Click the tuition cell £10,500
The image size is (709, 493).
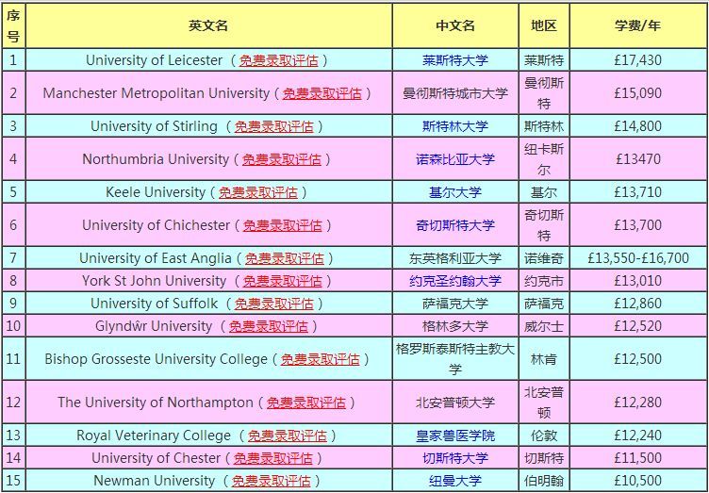click(x=638, y=481)
